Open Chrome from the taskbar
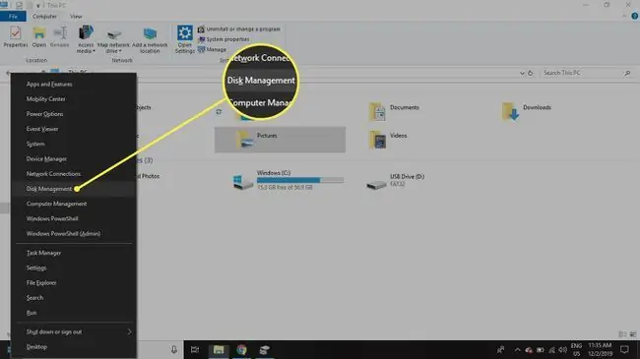The height and width of the screenshot is (359, 640). tap(241, 349)
